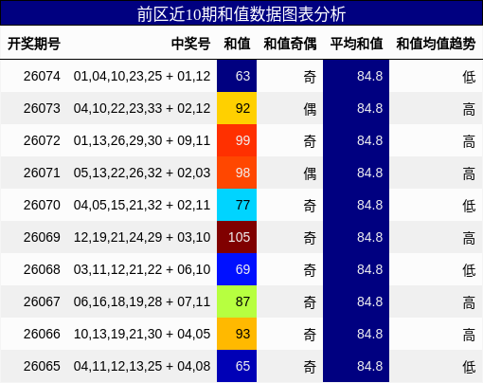Screen dimensions: 483x383
Task: Click the title 前区近10期和值数据图表分析
Action: (x=241, y=14)
